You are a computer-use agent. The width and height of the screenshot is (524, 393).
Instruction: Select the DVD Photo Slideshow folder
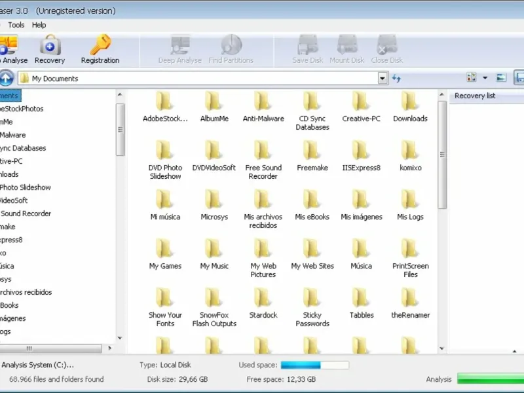[165, 160]
